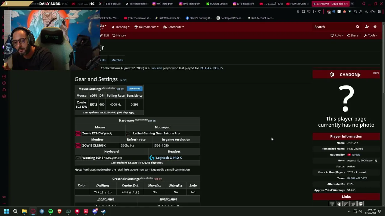Viewport: 385px width, 216px height.
Task: Open the 'Riot Account Reco...' bookmark
Action: (x=261, y=18)
